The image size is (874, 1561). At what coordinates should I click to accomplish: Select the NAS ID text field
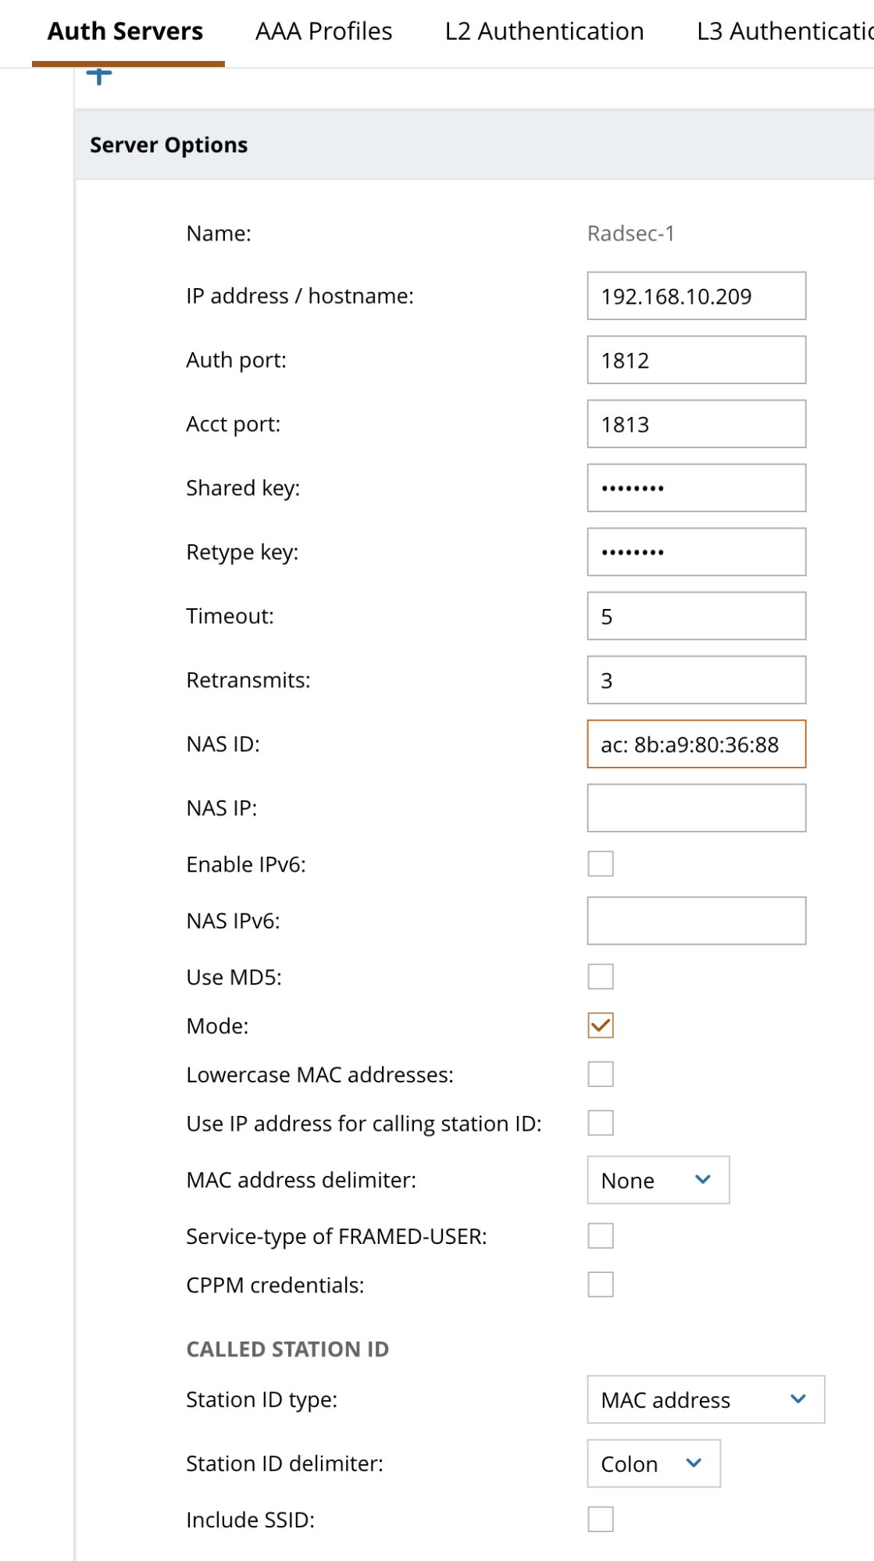[x=696, y=744]
